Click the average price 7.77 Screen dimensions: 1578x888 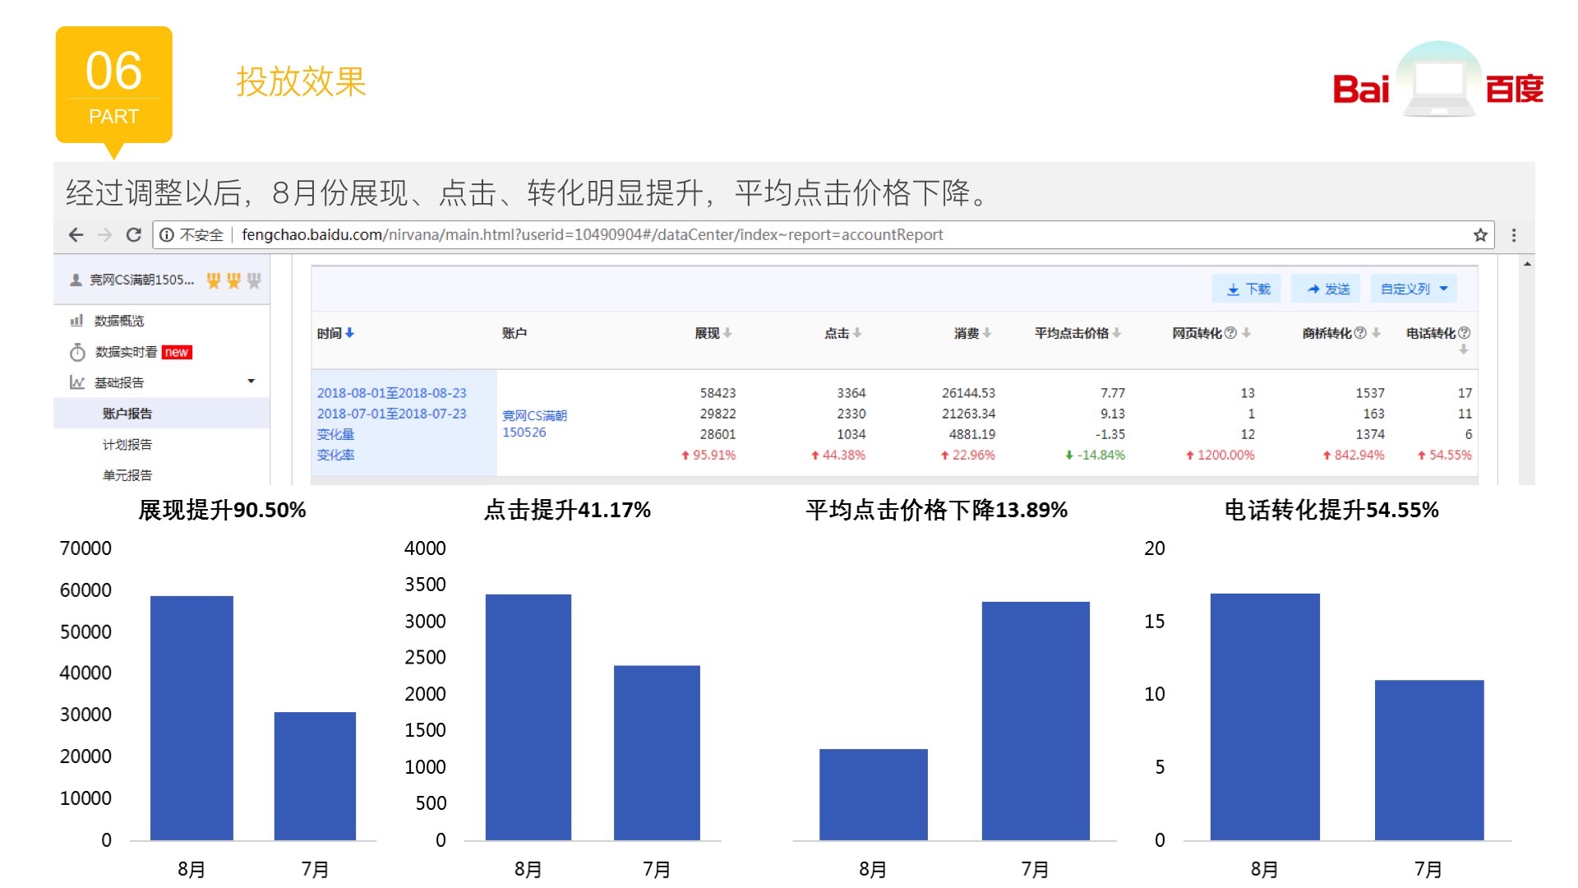tap(1113, 393)
